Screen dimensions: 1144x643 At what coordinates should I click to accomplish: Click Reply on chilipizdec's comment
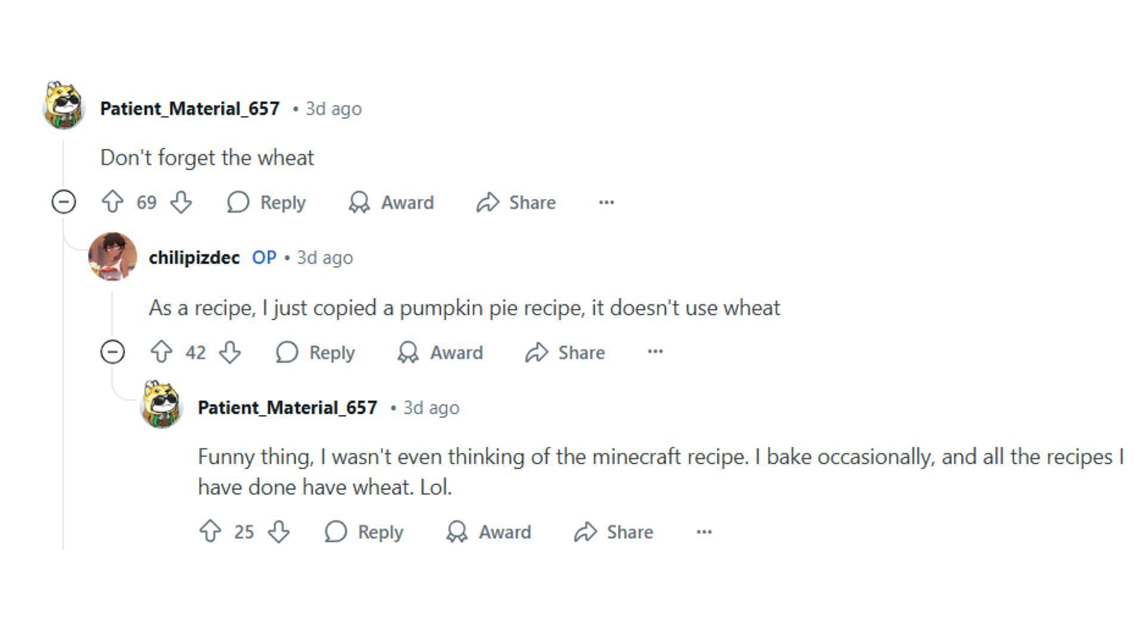click(x=318, y=352)
